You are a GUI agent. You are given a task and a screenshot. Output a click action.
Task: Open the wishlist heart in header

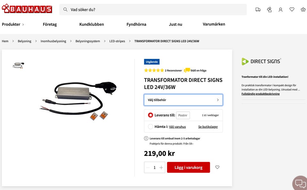click(x=292, y=10)
